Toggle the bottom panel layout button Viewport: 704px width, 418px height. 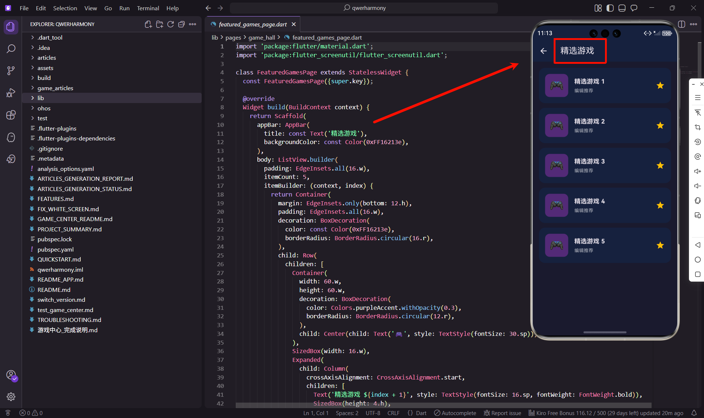[622, 8]
